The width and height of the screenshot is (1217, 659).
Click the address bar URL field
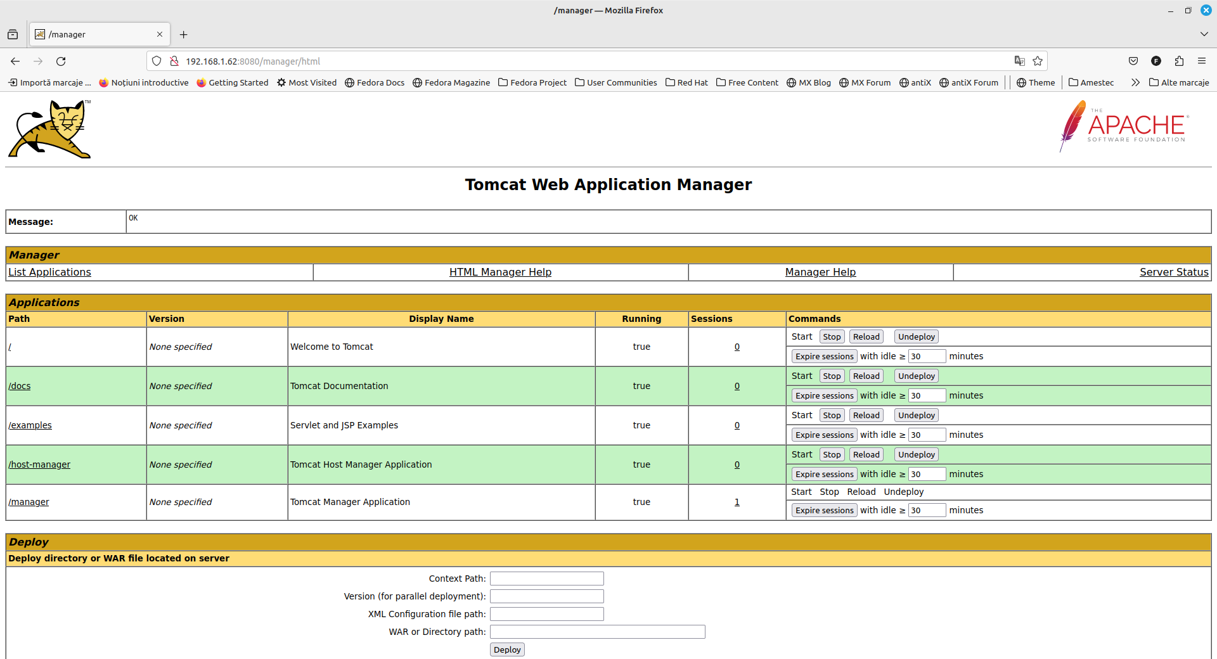(596, 61)
